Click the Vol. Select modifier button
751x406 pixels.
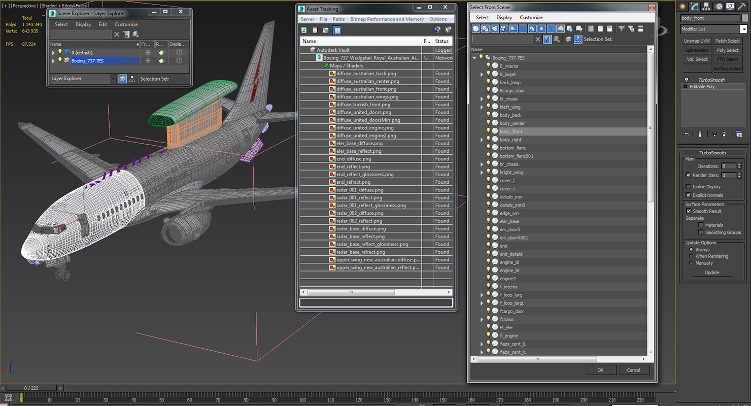[x=697, y=59]
